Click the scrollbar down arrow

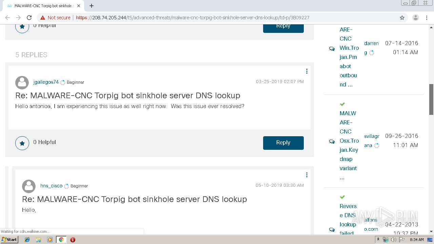pyautogui.click(x=431, y=231)
